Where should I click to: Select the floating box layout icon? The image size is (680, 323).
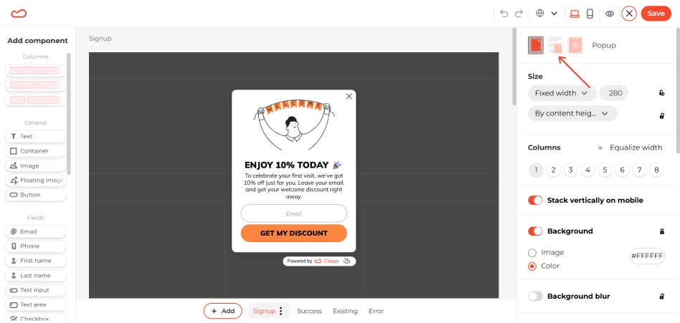(555, 45)
